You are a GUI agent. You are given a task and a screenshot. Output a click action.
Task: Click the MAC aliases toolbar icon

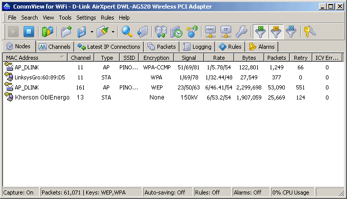pos(210,32)
